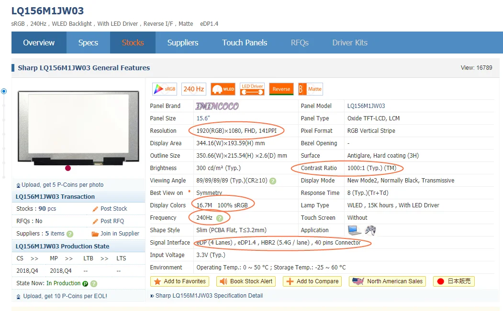The height and width of the screenshot is (311, 503).
Task: Click Brightness value 300 cd/m² (Typ.)
Action: click(x=218, y=168)
